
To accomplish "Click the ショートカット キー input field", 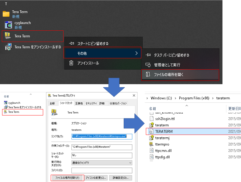I will (102, 155).
